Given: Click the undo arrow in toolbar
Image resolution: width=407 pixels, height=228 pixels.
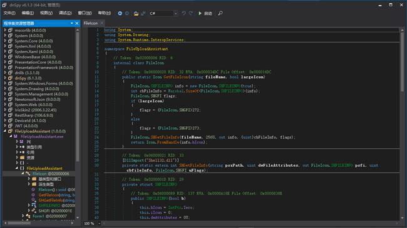Looking at the screenshot, I should click(x=183, y=13).
